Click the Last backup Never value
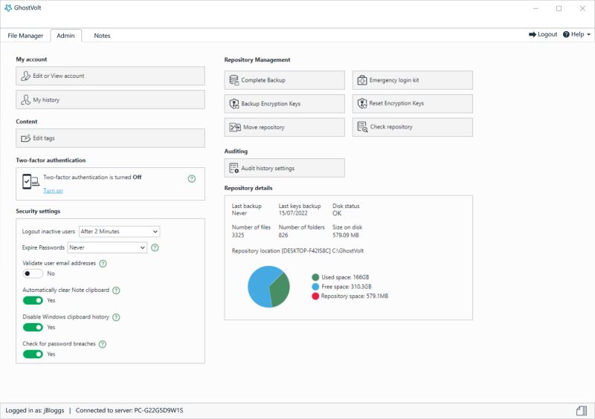Screen dimensions: 595x419 click(239, 213)
